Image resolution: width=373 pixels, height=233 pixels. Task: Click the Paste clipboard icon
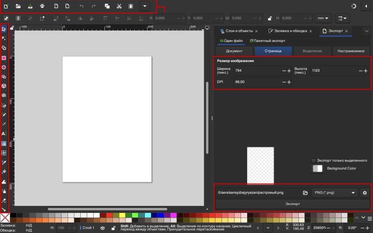coord(131,7)
